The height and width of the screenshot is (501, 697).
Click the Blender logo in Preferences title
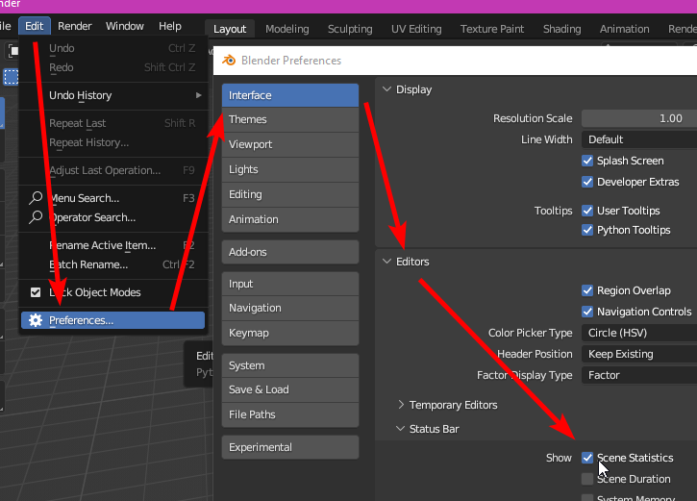(229, 60)
